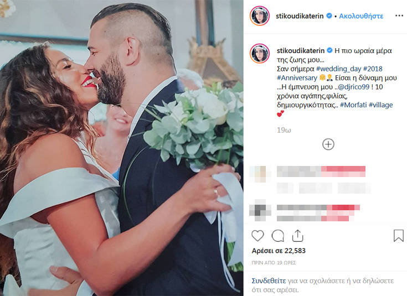Open the #2018 hashtag
Screen dimensions: 407x296
(373, 69)
